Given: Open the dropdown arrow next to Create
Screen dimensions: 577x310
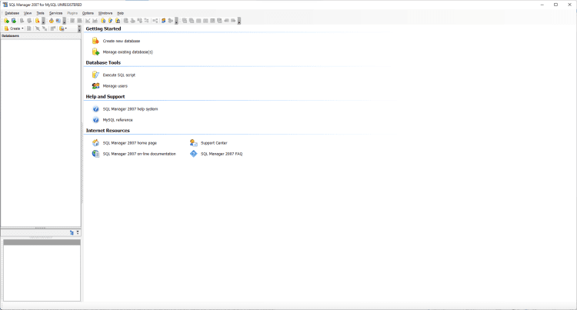Looking at the screenshot, I should tap(22, 28).
